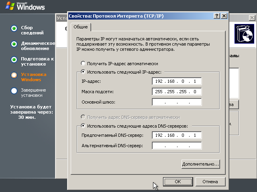
Task: Click the IP-адрес input field
Action: [177, 81]
